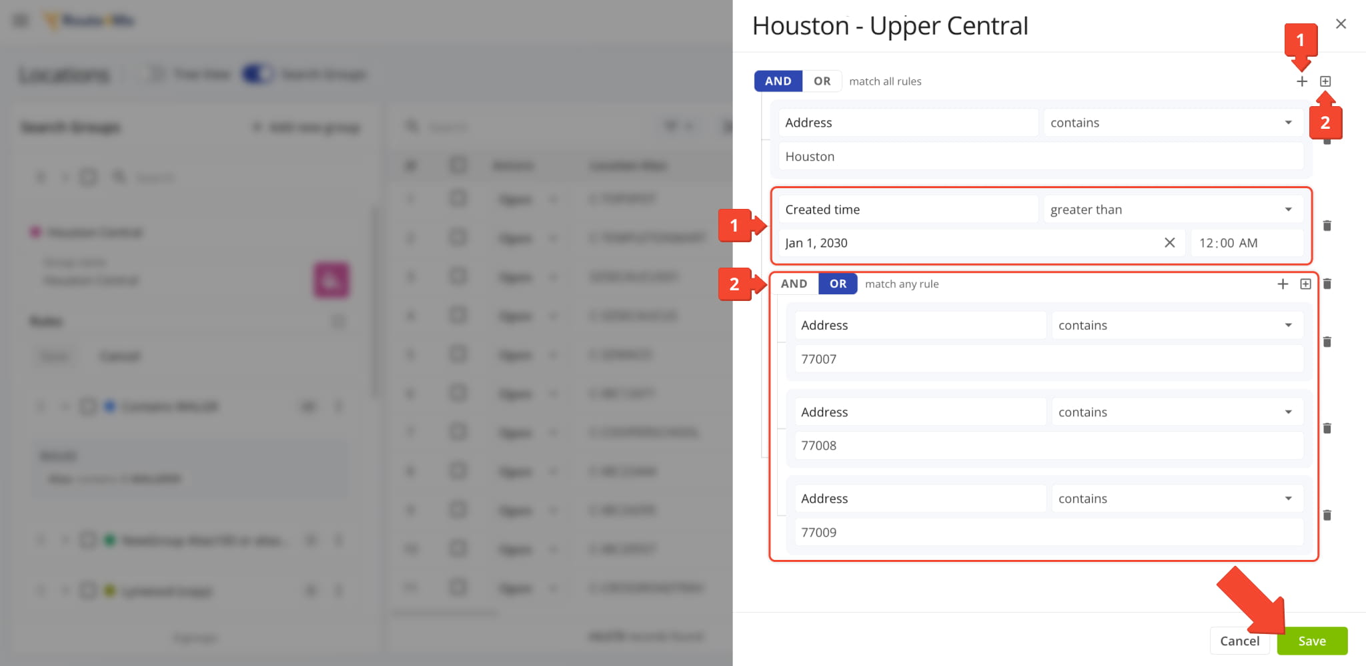The image size is (1366, 666).
Task: Add subgroup inside the nested OR group
Action: [x=1305, y=284]
